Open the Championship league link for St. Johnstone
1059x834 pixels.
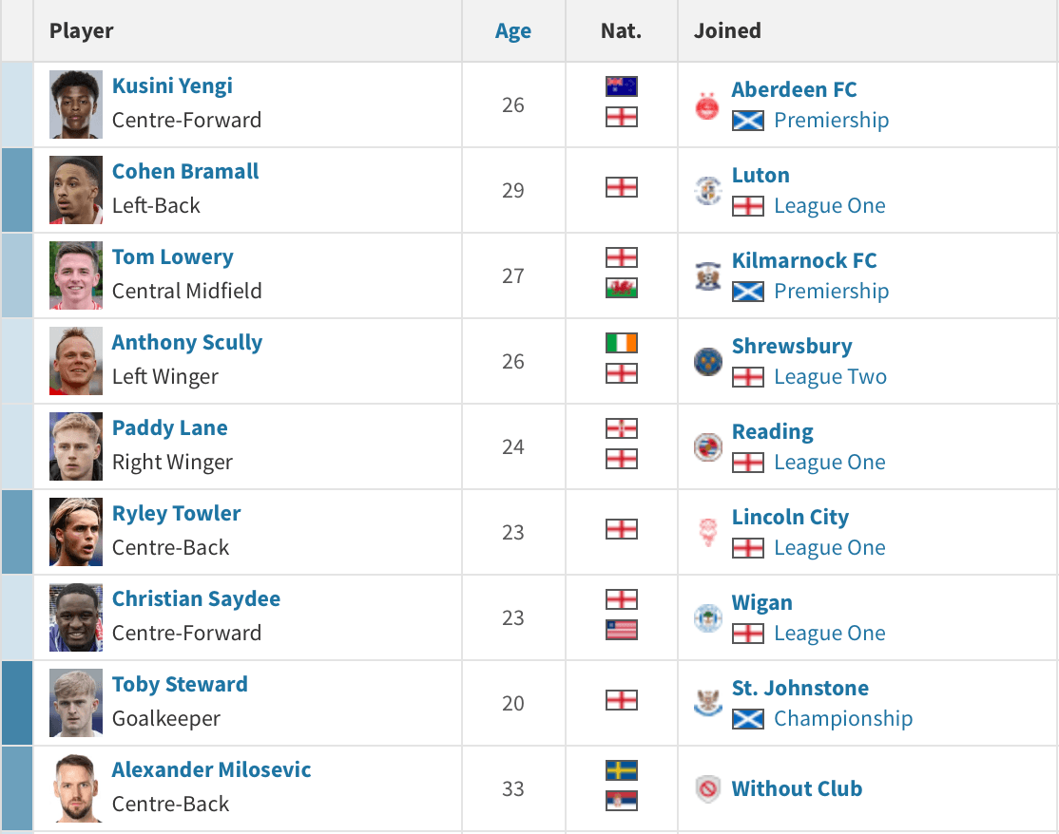click(x=843, y=719)
